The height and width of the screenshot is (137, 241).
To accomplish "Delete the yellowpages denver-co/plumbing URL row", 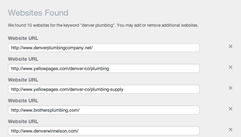I will pos(230,67).
